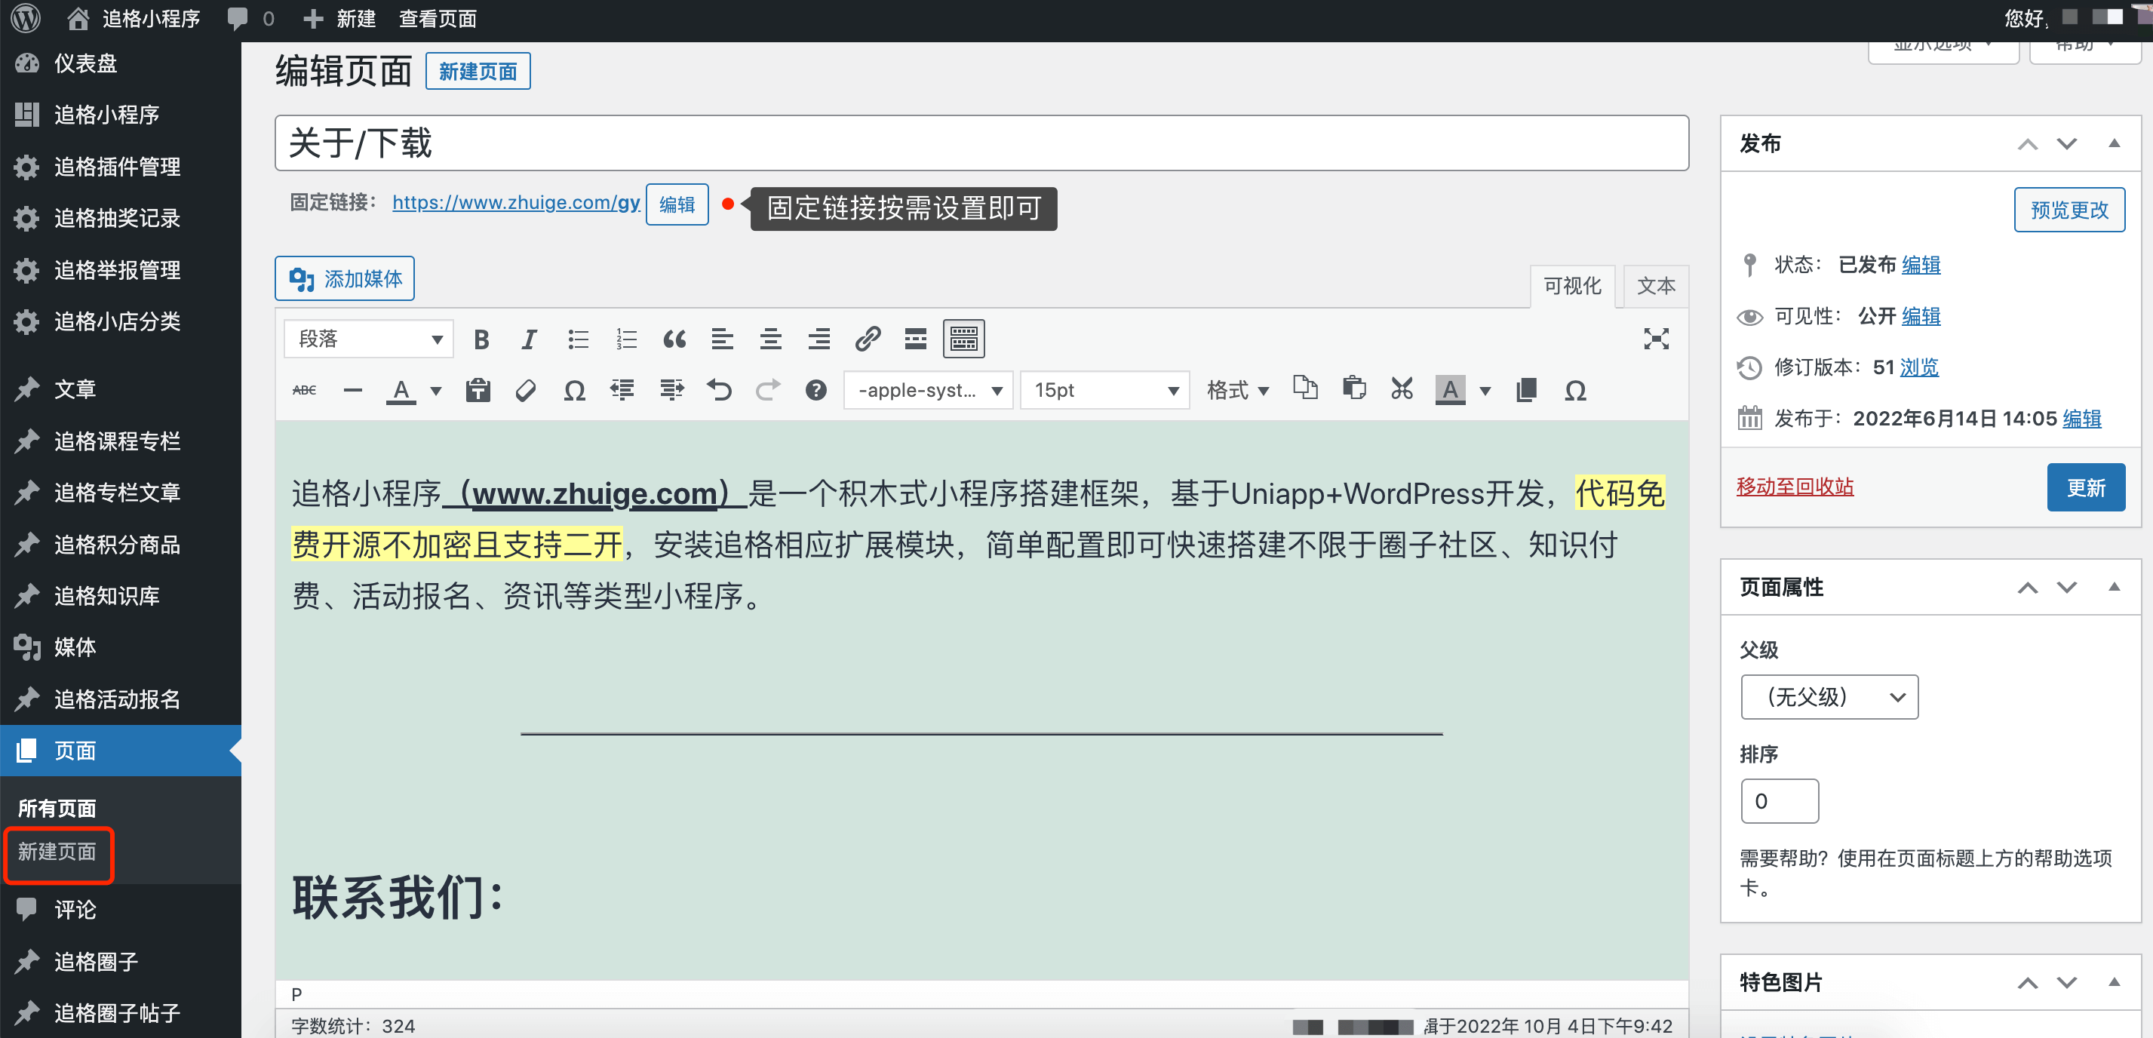Image resolution: width=2153 pixels, height=1038 pixels.
Task: Collapse the 特色图片 panel
Action: tap(2114, 983)
